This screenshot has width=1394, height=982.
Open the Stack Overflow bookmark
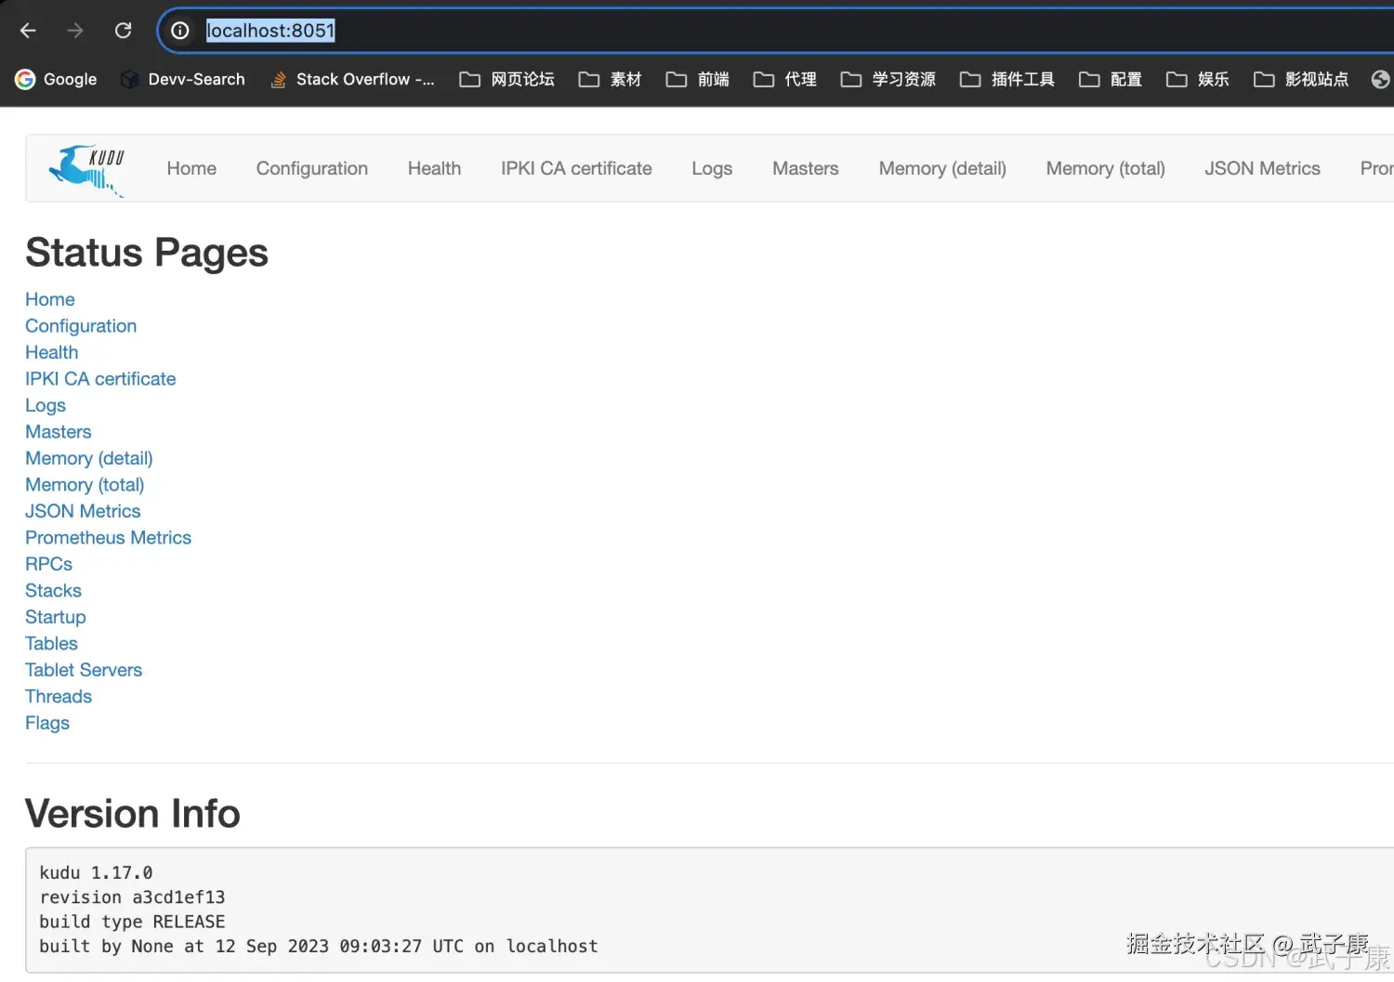(352, 79)
